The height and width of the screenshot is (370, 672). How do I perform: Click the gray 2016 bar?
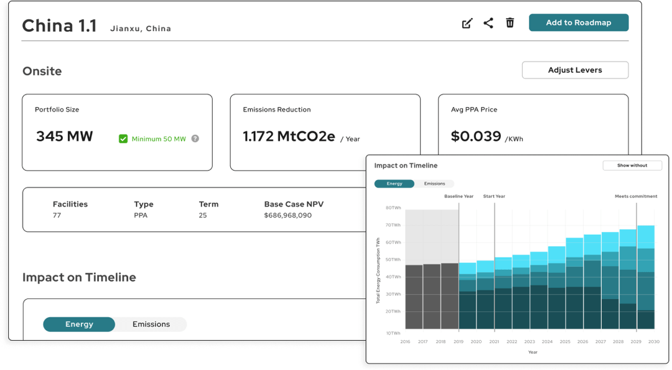pyautogui.click(x=414, y=297)
